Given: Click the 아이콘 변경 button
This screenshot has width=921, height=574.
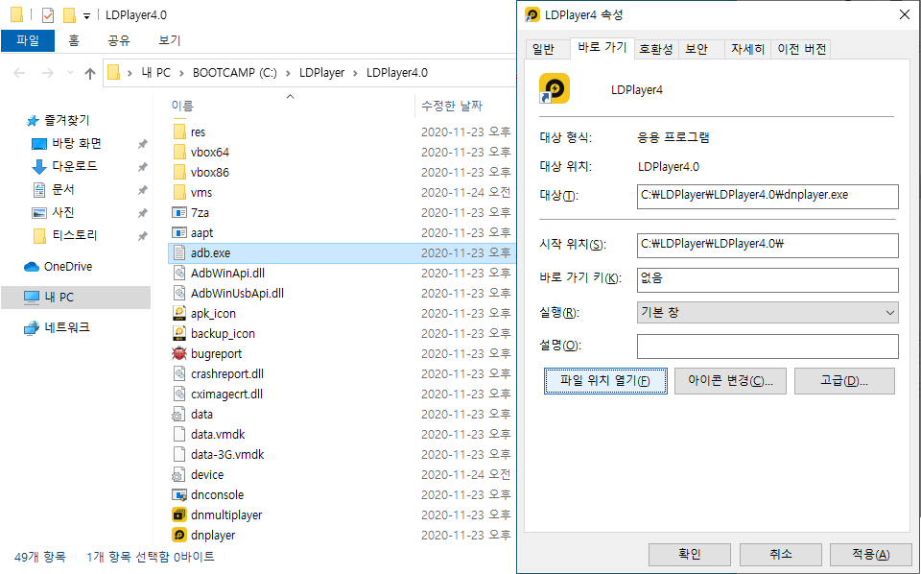Looking at the screenshot, I should coord(730,381).
